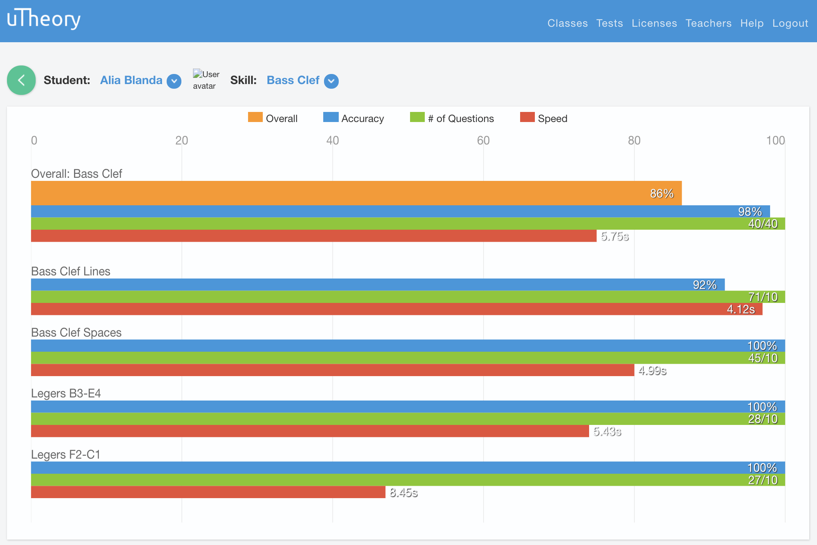Open the skill dropdown chevron
The height and width of the screenshot is (545, 817).
331,81
